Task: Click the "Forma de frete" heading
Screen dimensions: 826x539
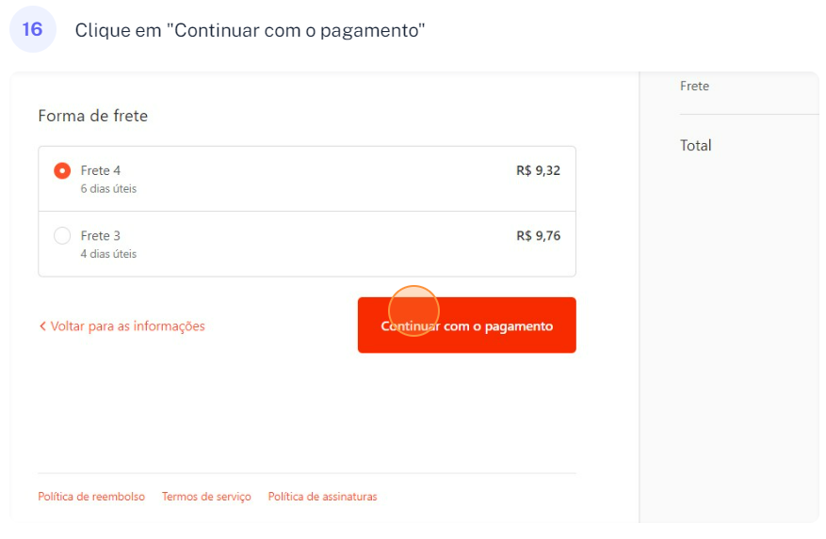Action: pyautogui.click(x=92, y=116)
